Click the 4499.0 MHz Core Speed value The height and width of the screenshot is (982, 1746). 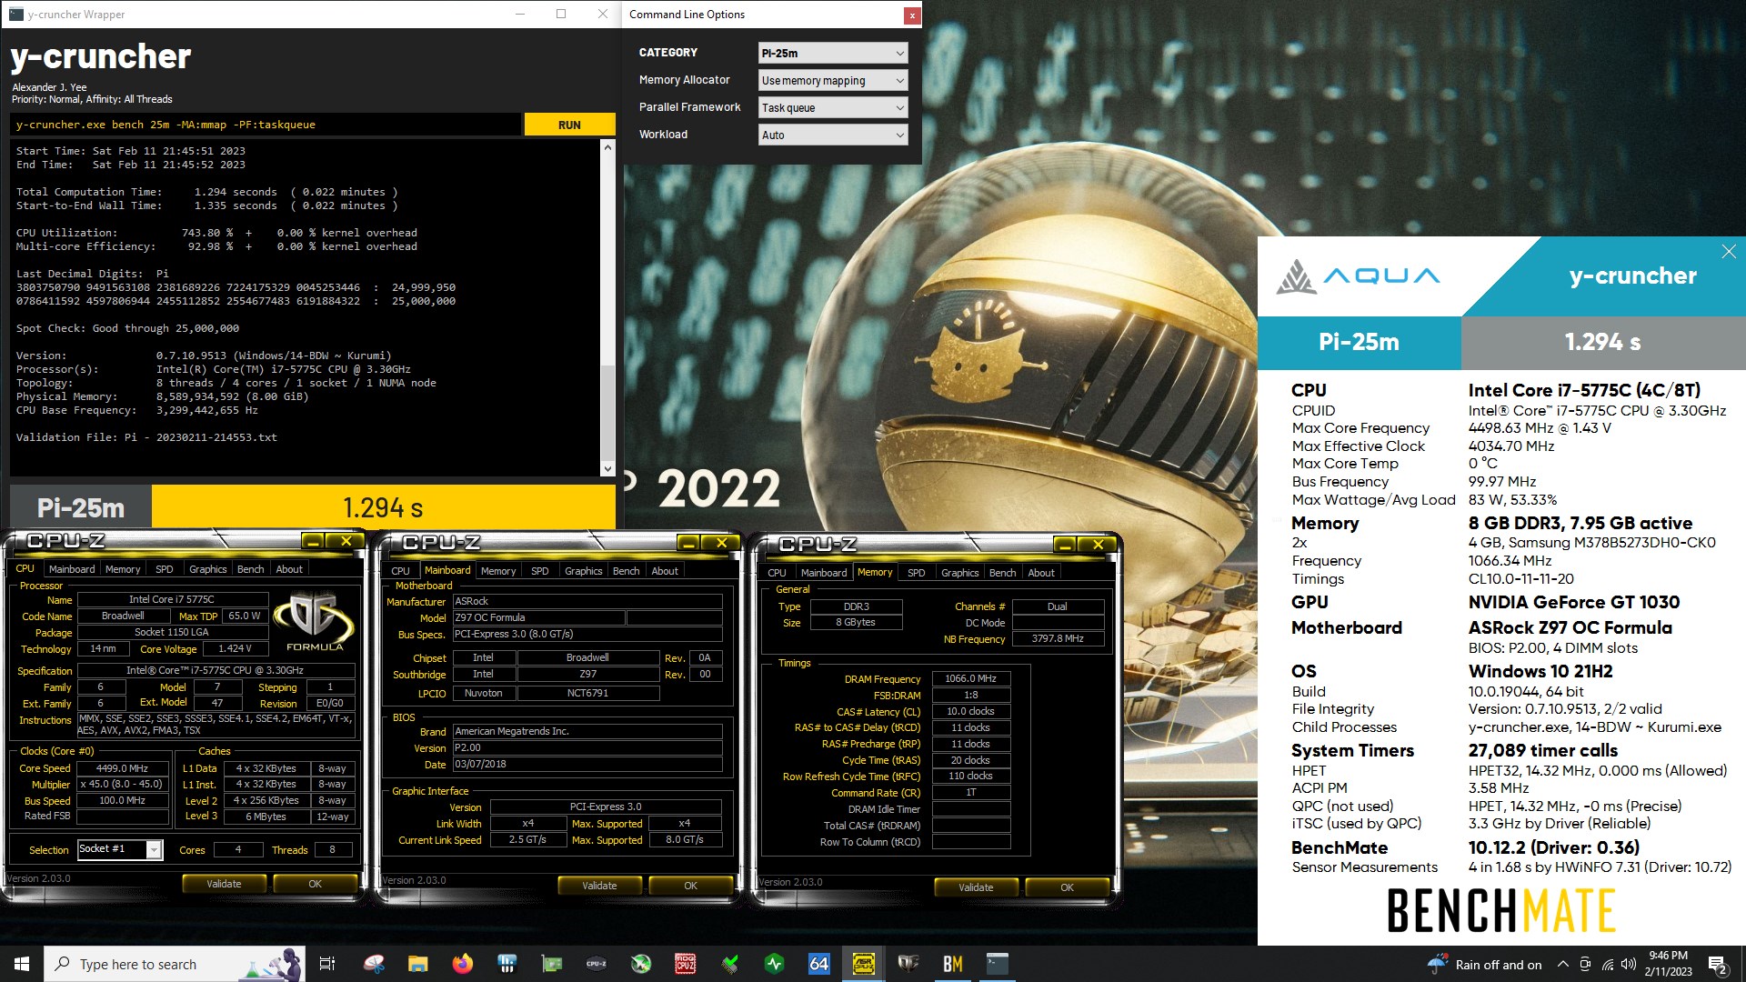(x=122, y=768)
